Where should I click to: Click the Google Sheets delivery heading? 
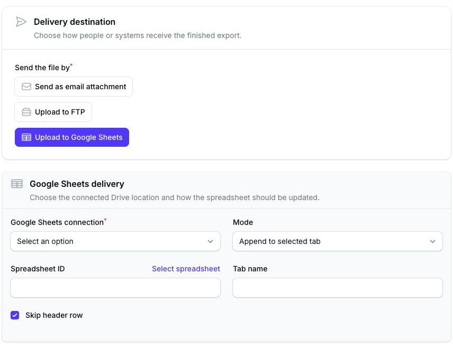point(77,184)
